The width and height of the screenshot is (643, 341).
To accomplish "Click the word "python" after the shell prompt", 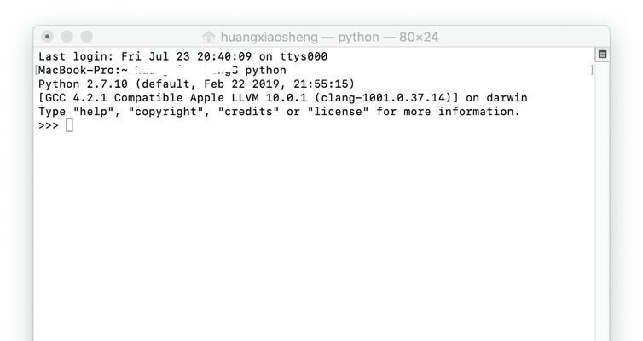I will (266, 71).
